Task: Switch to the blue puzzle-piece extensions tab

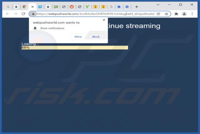Action: [119, 7]
